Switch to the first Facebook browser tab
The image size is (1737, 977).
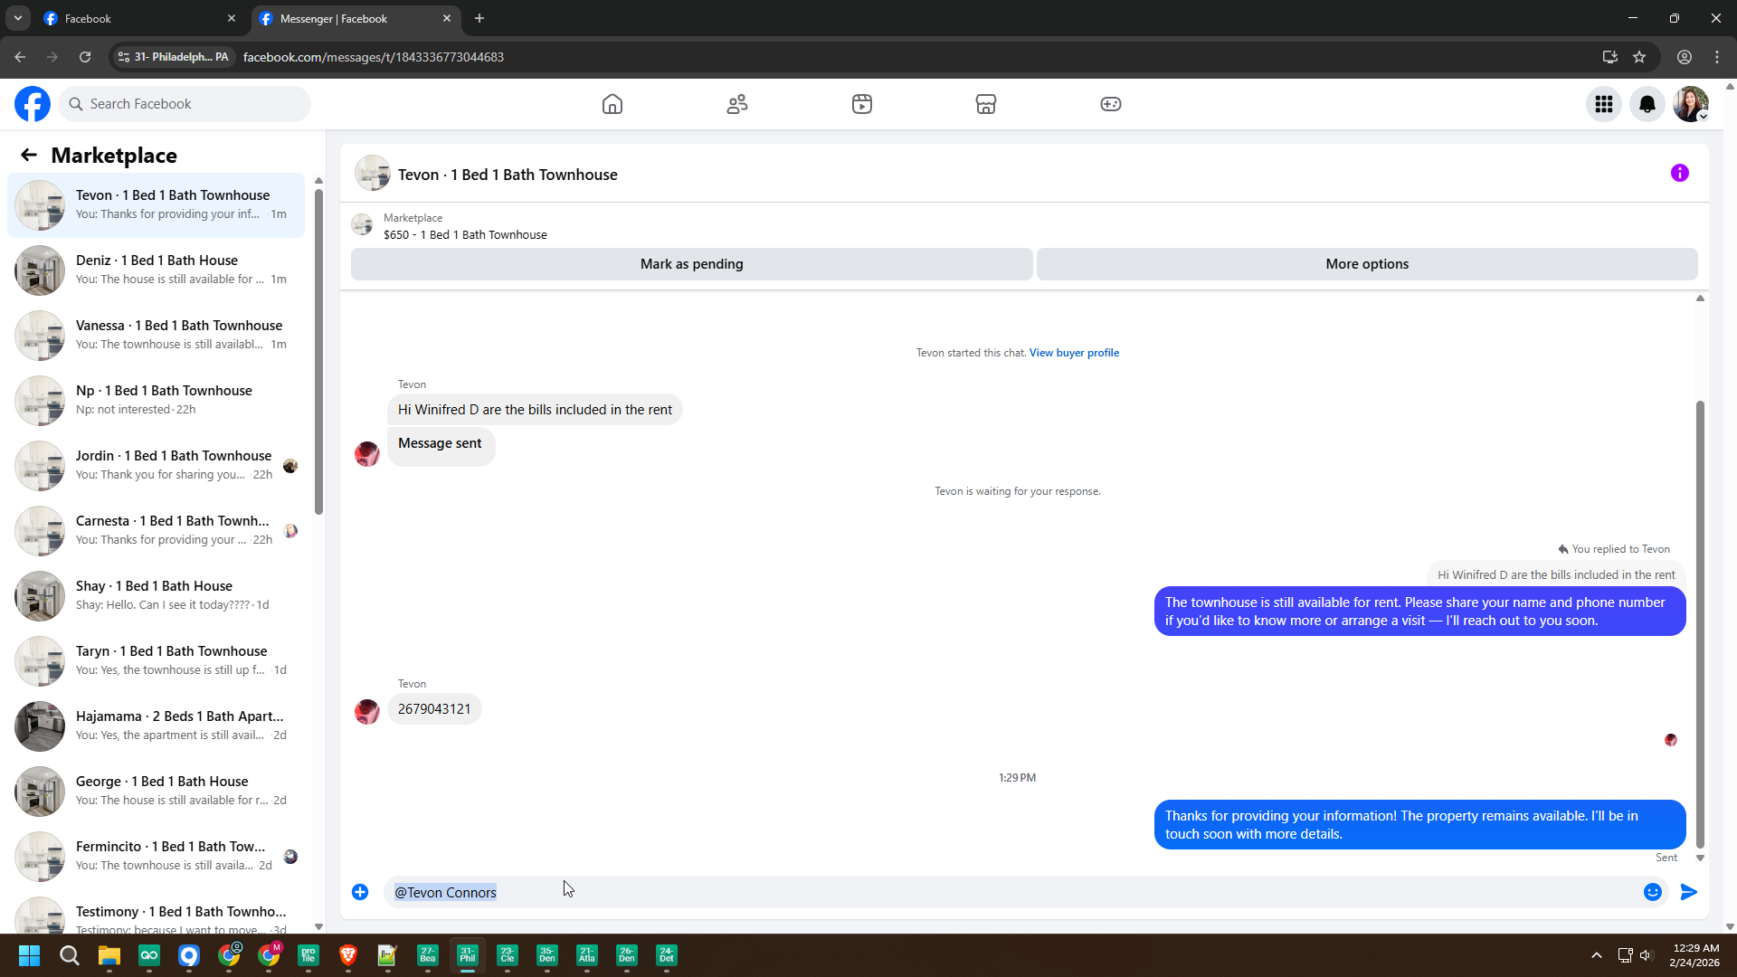tap(136, 18)
